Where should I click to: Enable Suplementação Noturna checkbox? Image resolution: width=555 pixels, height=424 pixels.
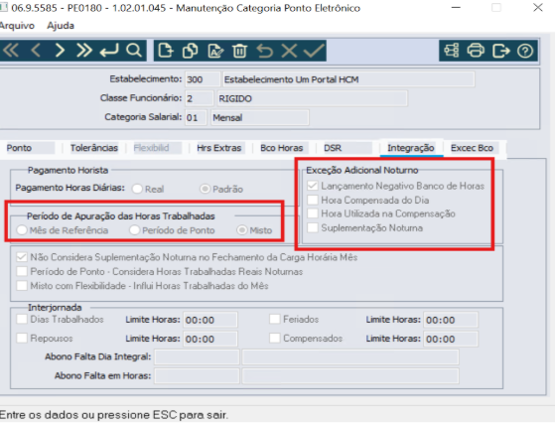click(x=313, y=227)
